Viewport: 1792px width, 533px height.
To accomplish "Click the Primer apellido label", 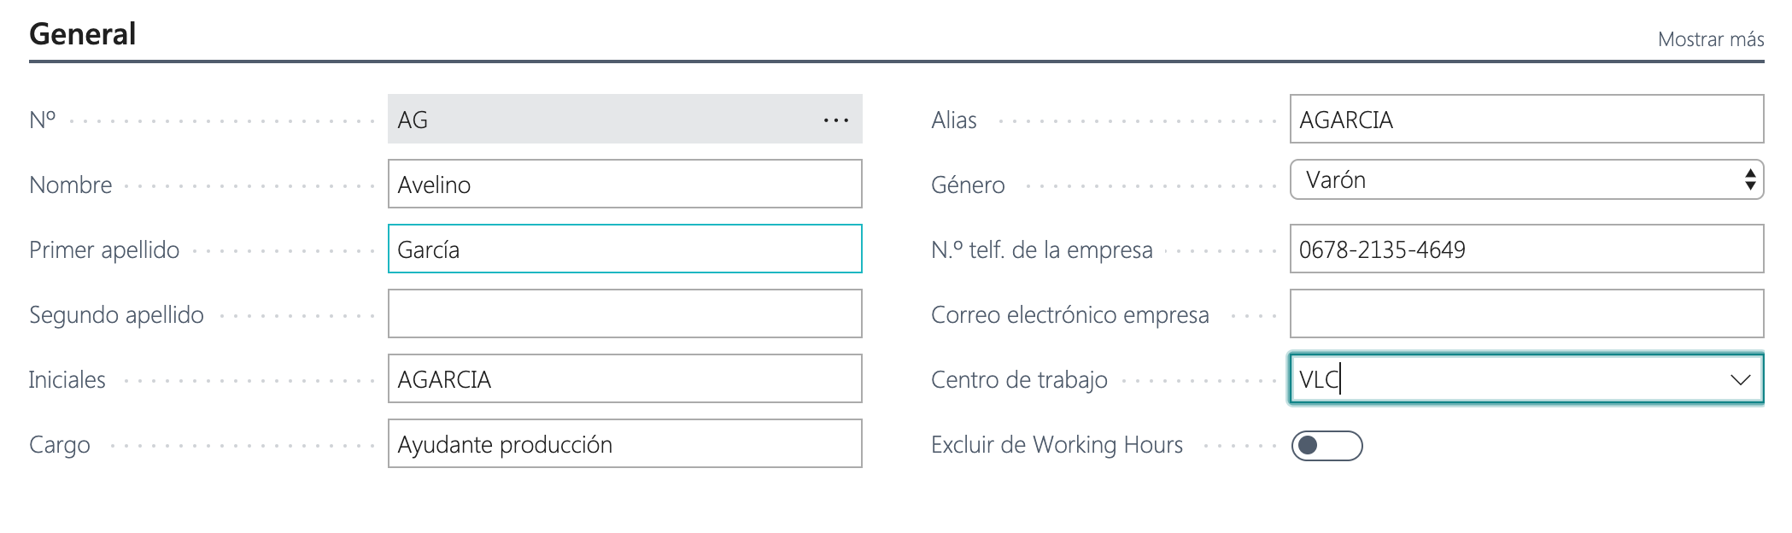I will tap(104, 250).
